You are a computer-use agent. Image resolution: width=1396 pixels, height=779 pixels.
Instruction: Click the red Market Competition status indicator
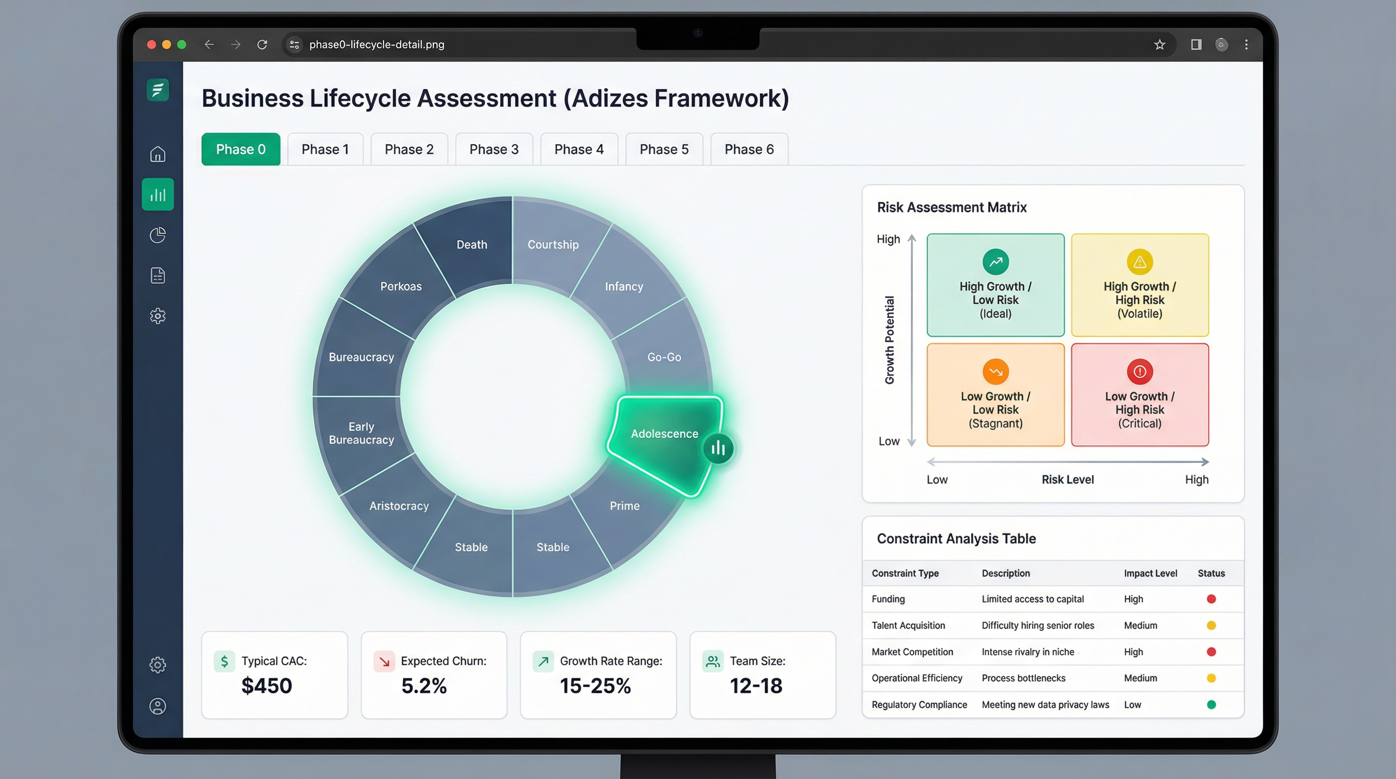(x=1212, y=652)
